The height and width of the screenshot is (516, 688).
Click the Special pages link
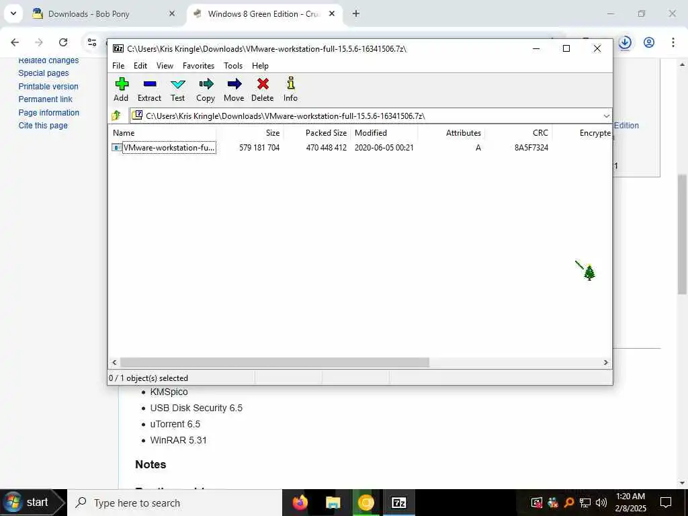(44, 73)
